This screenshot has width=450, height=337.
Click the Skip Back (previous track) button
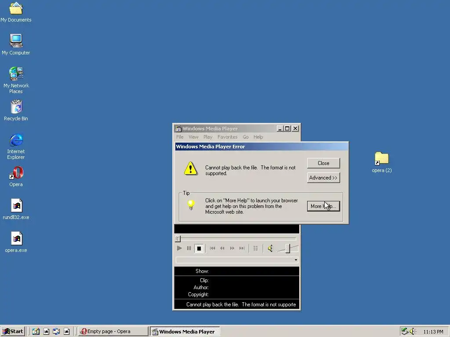pos(212,248)
